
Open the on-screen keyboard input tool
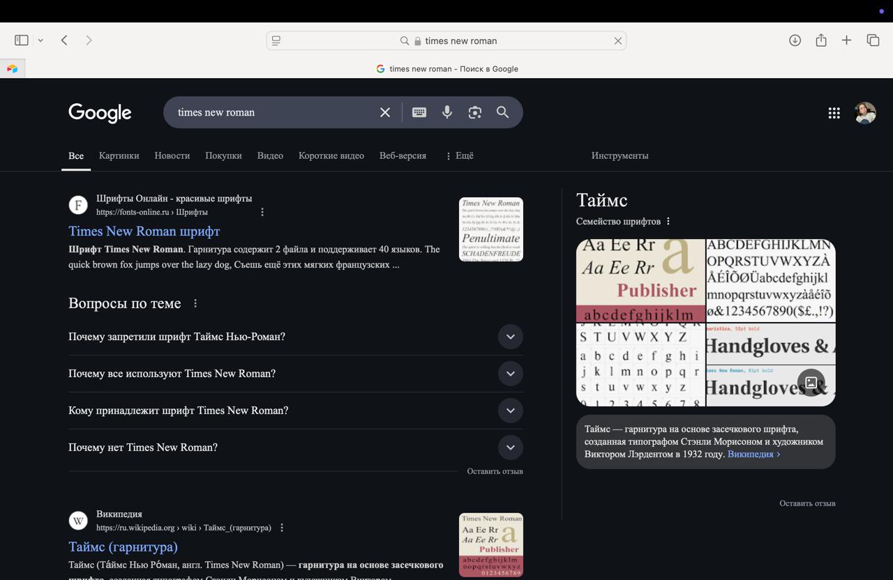point(419,112)
